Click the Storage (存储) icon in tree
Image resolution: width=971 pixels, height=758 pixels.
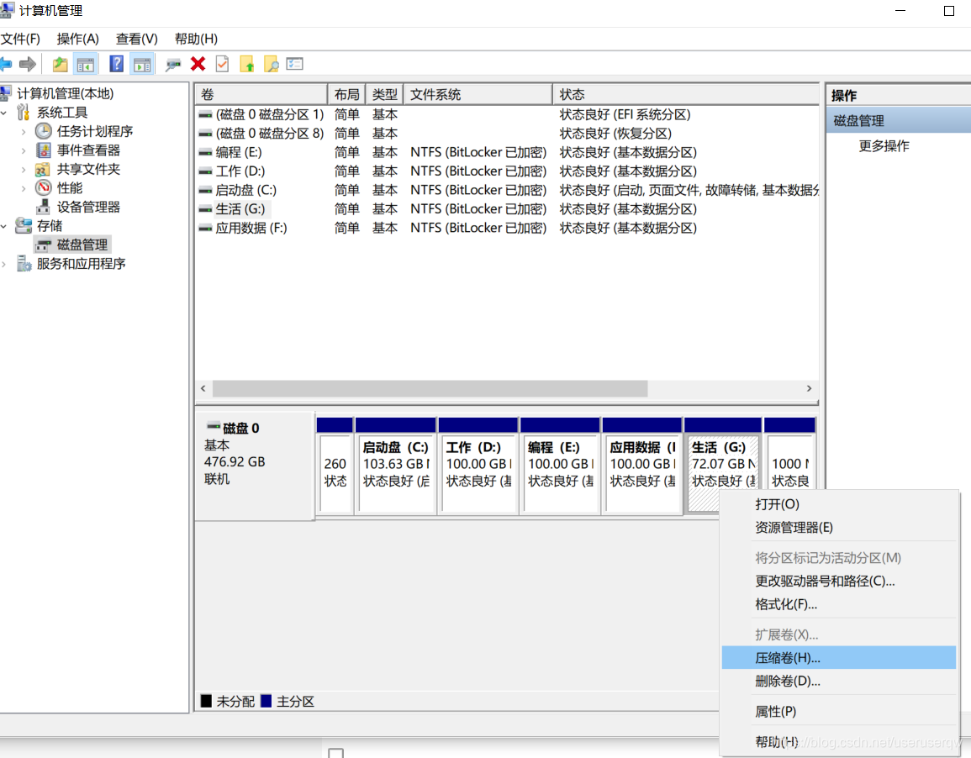pyautogui.click(x=24, y=226)
